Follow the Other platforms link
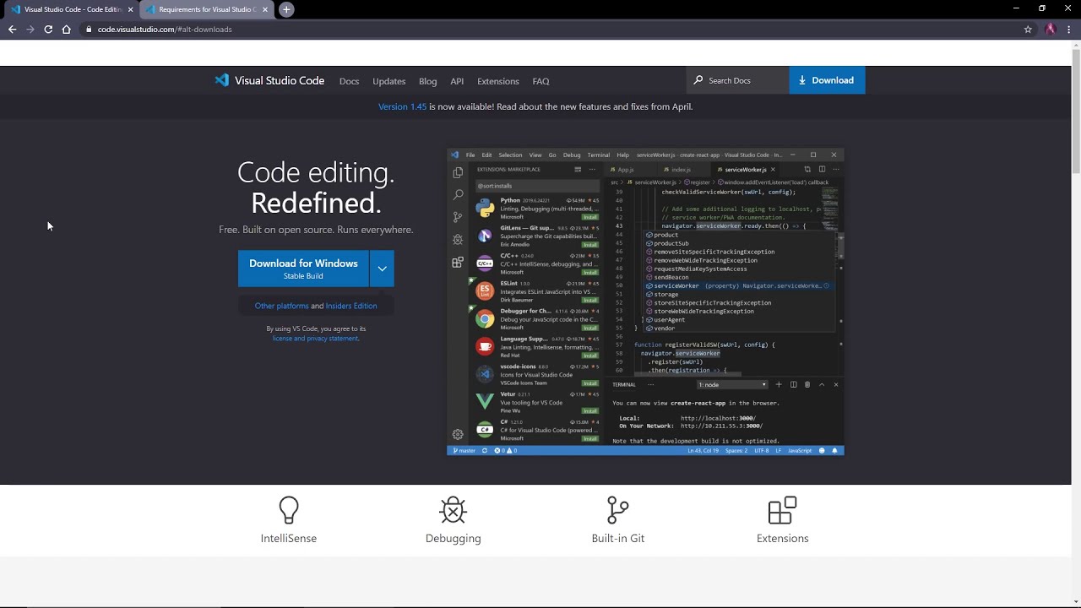Screen dimensions: 1081x608 (281, 306)
